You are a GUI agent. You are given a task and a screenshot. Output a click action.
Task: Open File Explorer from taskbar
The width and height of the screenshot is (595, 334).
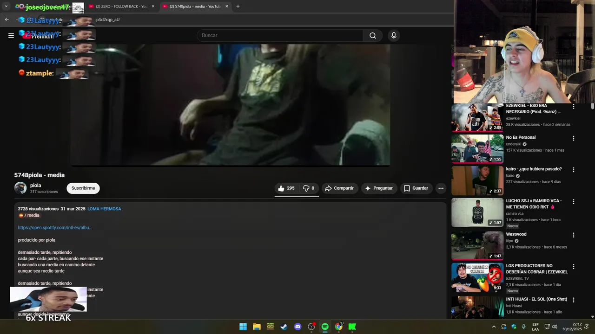(x=257, y=327)
